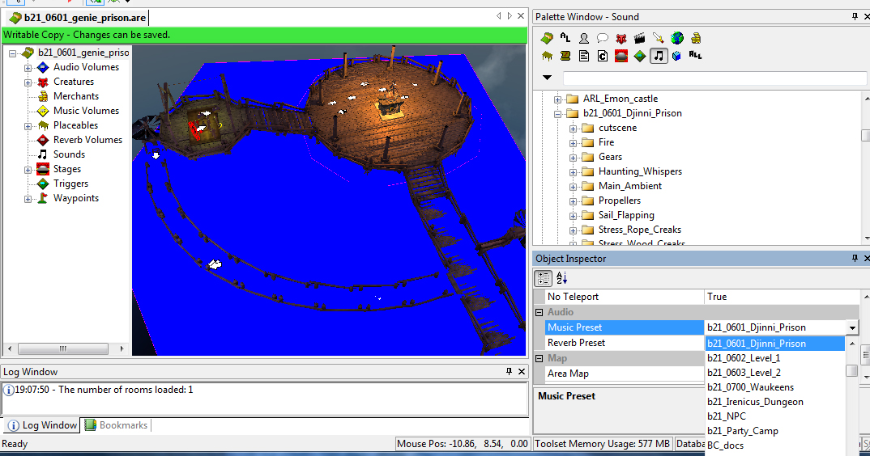Image resolution: width=870 pixels, height=456 pixels.
Task: Switch to the Bookmarks tab
Action: coord(116,425)
